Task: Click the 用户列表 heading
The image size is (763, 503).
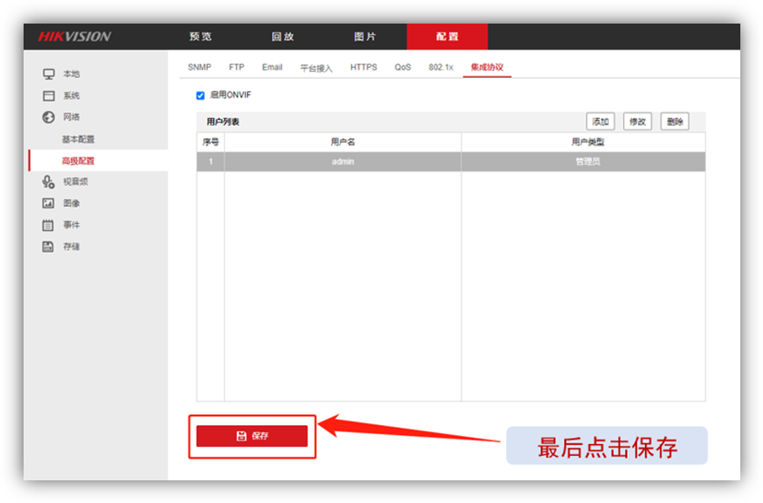Action: pos(223,122)
